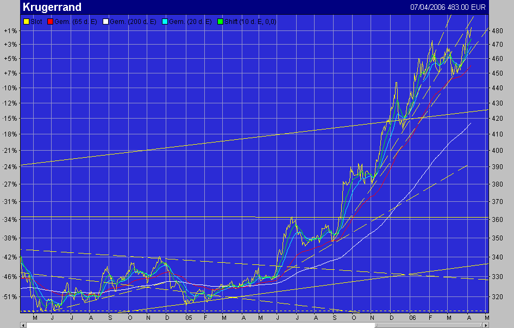
Task: Click the '+3%' percent axis label
Action: (10, 44)
